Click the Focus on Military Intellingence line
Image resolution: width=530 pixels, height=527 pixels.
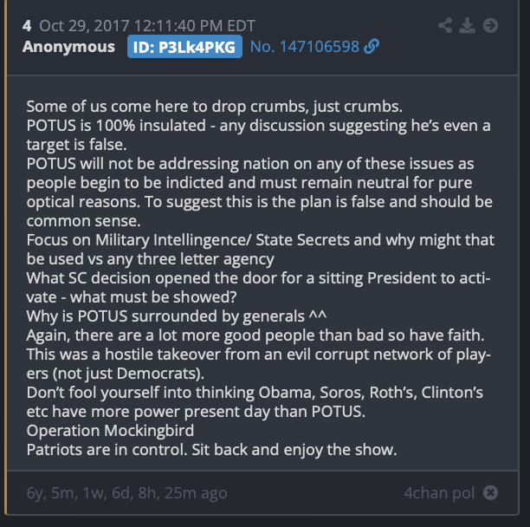261,250
